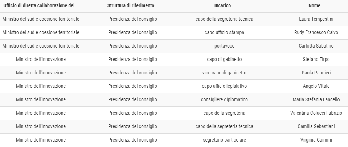Select the 'vice capo di gabinetto' cell
Screen dimensions: 348x147
pyautogui.click(x=224, y=73)
